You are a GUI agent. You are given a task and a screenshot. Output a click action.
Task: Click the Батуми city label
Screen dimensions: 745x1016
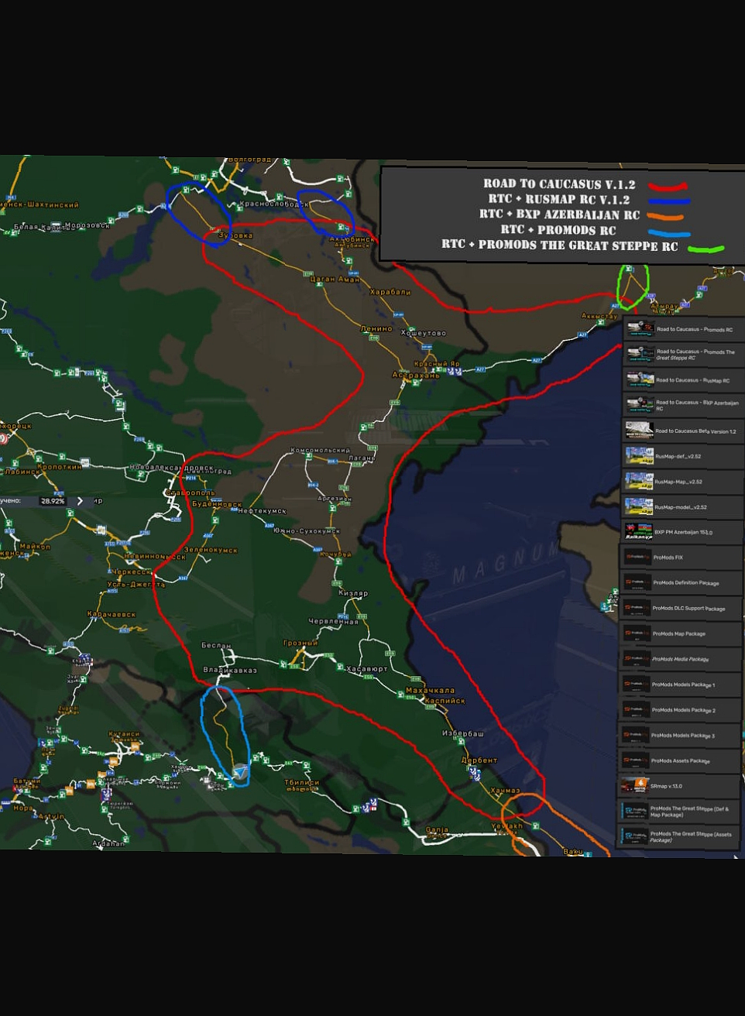[26, 782]
